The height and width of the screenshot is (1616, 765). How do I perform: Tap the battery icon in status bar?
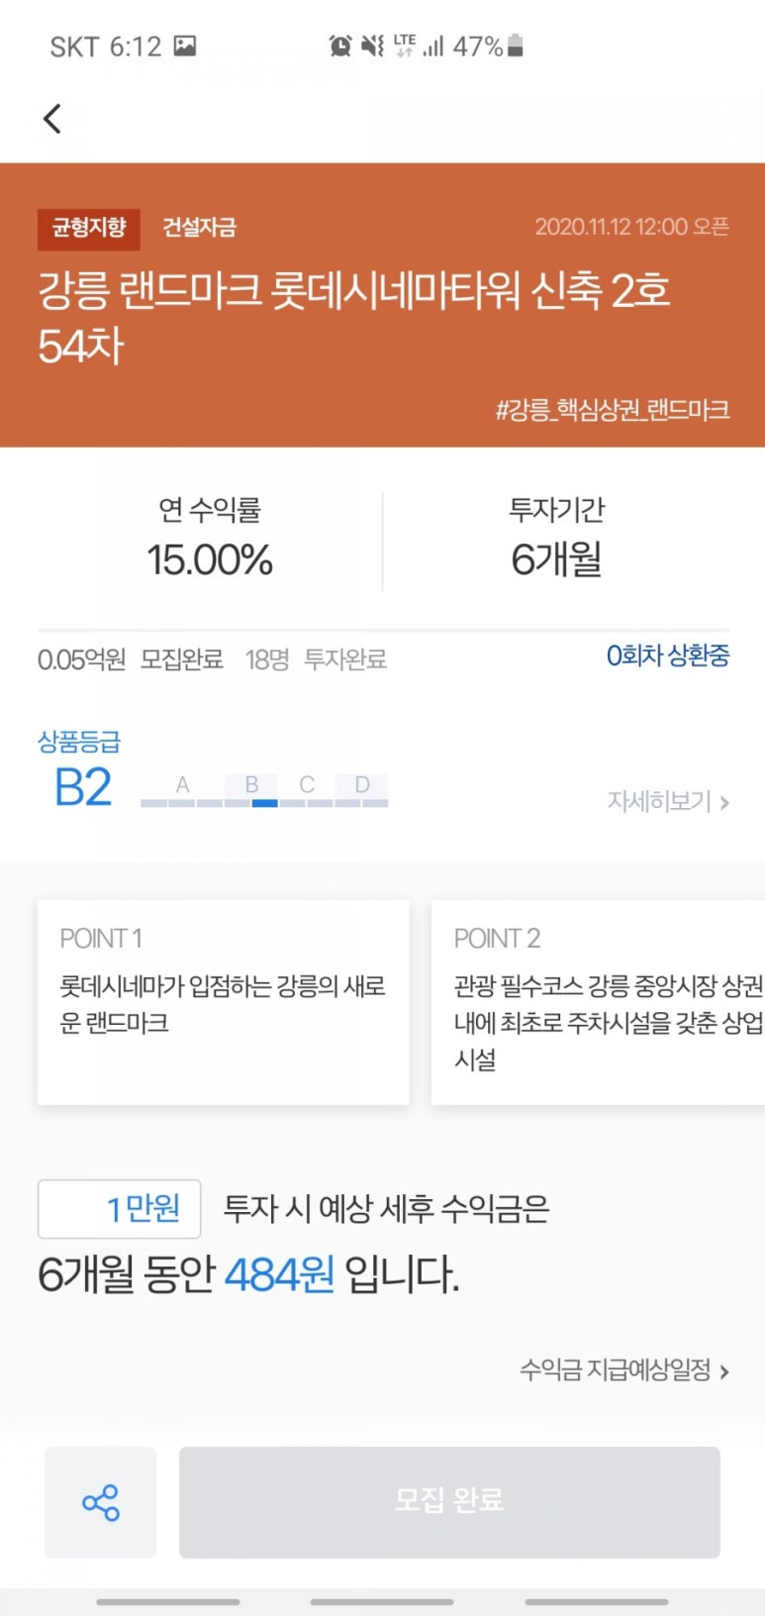tap(516, 46)
